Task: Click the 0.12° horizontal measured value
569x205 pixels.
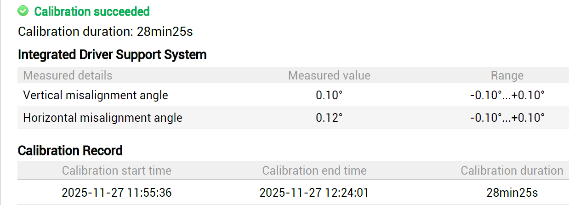Action: coord(329,118)
